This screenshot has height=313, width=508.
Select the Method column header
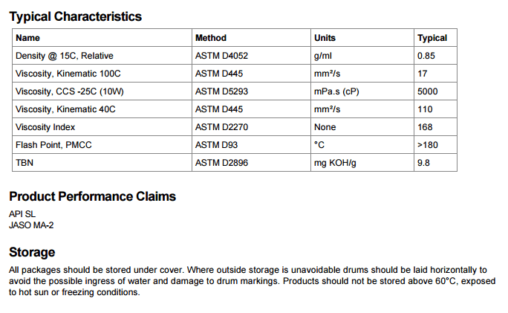[211, 38]
